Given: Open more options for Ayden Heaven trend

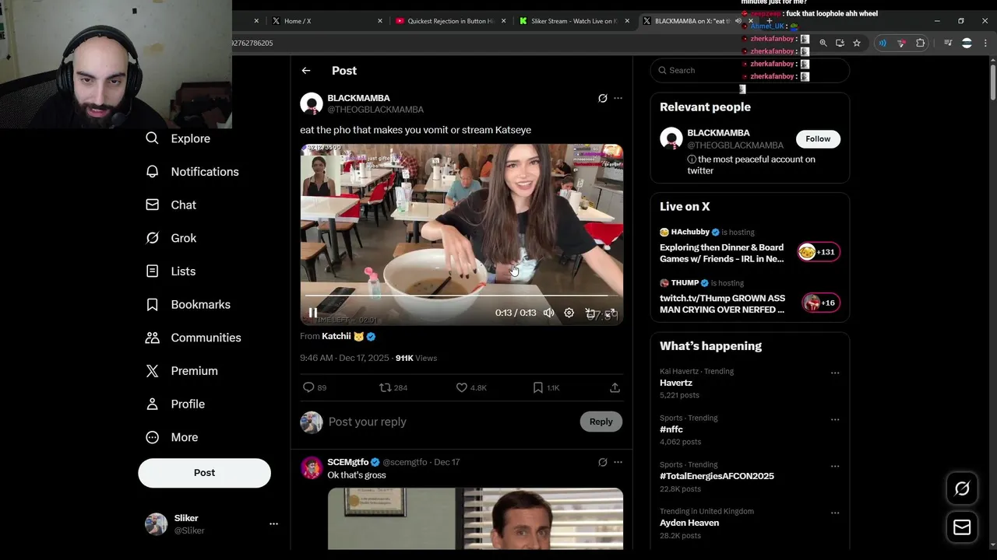Looking at the screenshot, I should (835, 513).
